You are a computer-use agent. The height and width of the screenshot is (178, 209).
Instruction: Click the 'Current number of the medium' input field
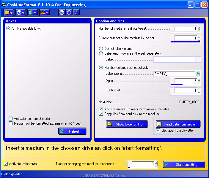click(x=186, y=38)
